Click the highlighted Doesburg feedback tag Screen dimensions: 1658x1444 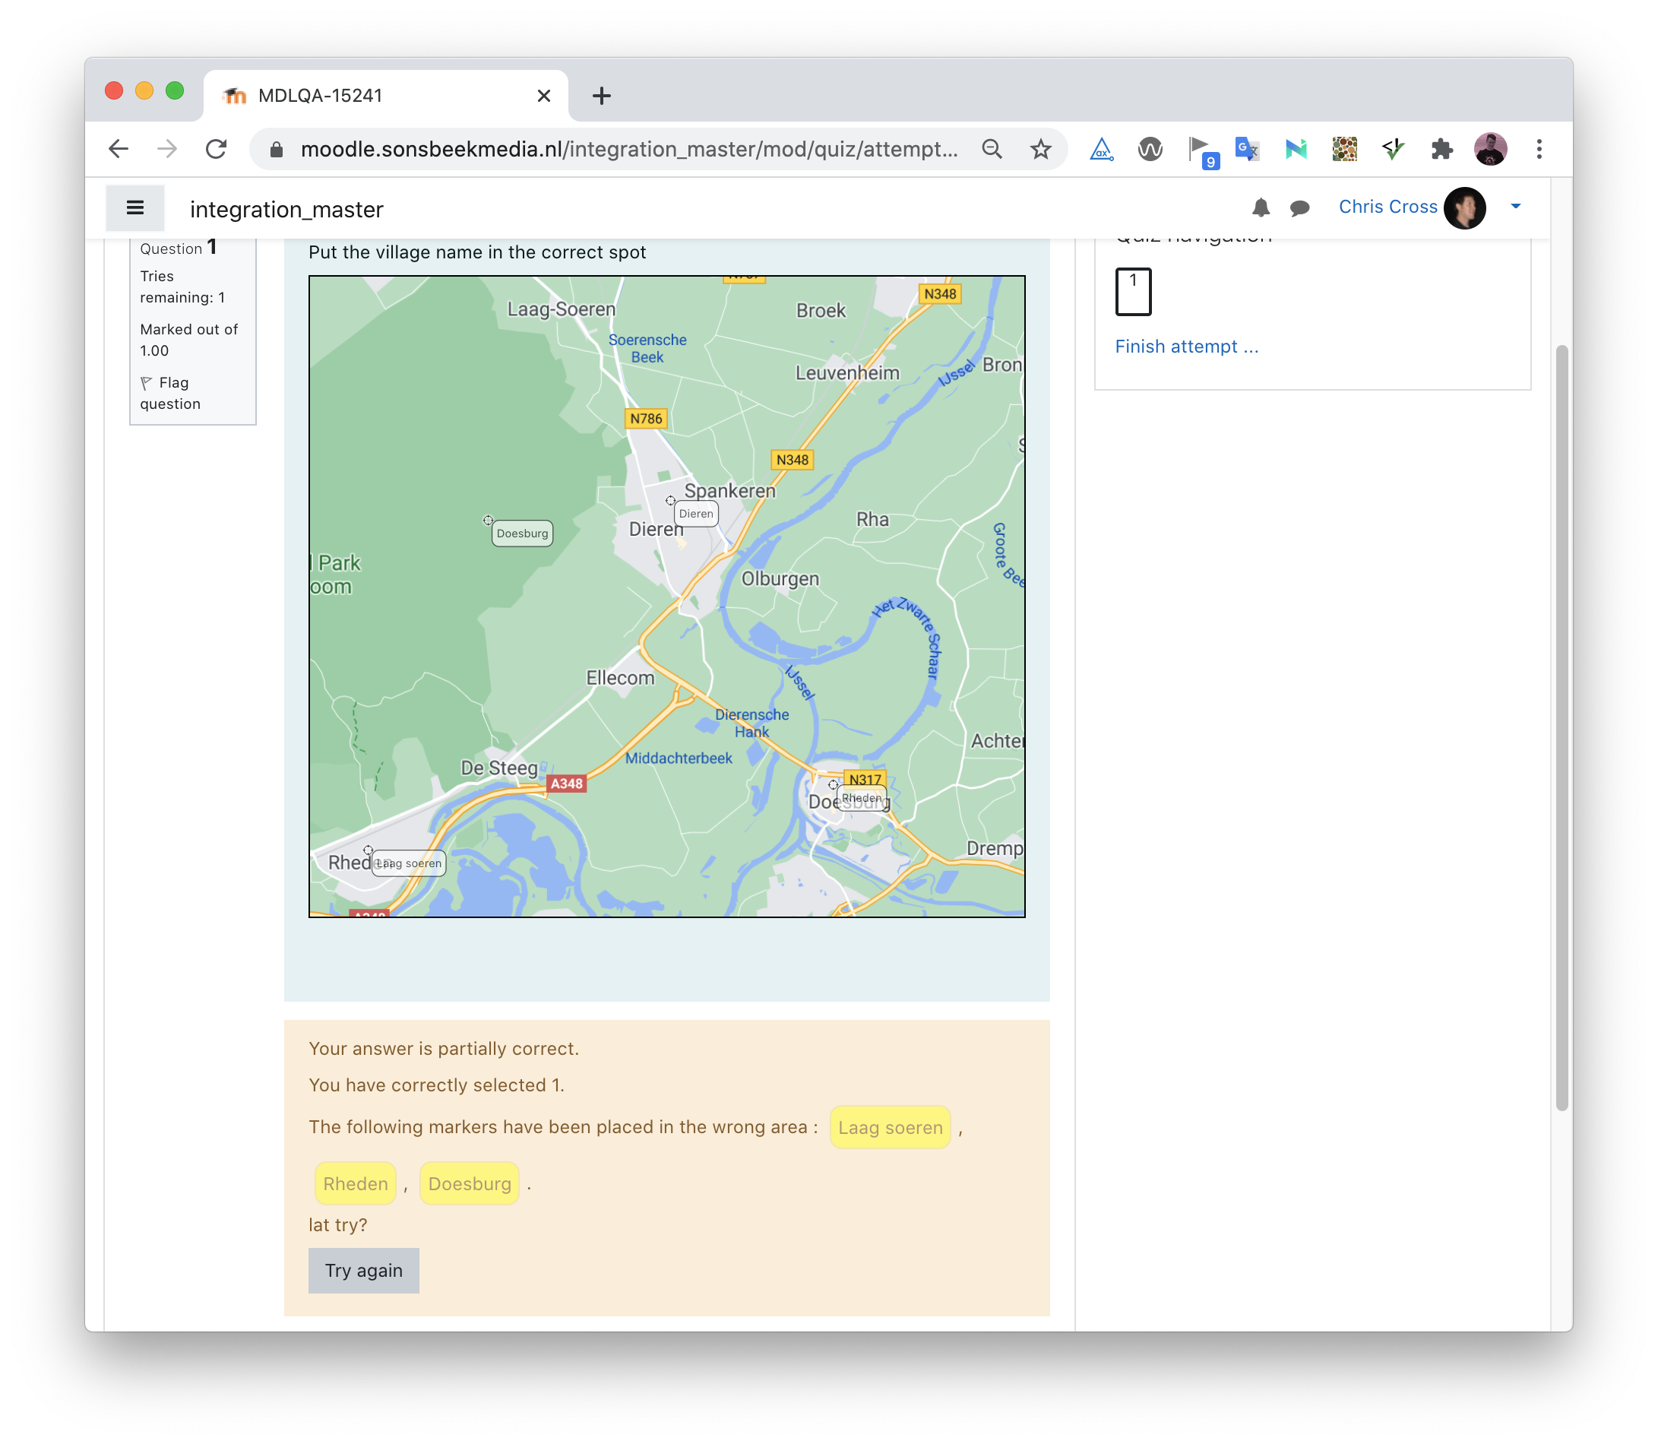470,1184
